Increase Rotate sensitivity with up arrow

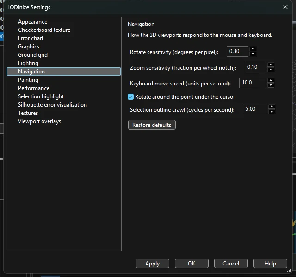[253, 49]
